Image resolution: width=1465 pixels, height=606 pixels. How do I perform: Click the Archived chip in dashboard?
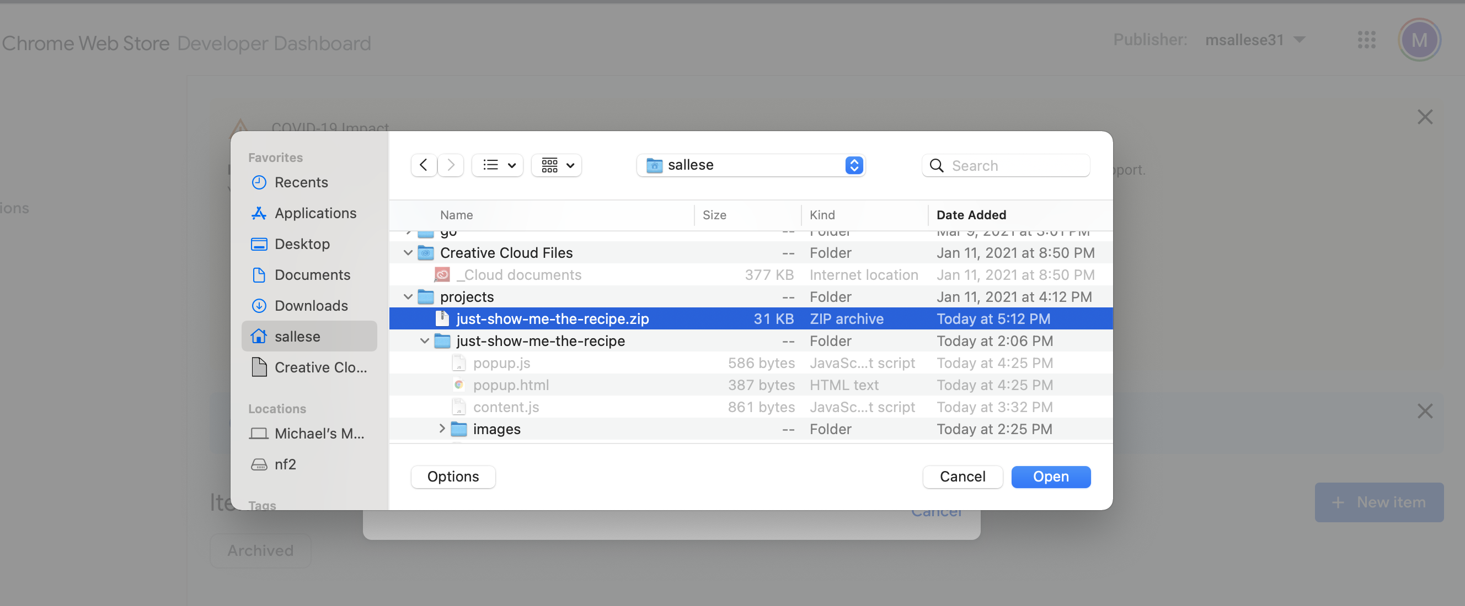[260, 550]
